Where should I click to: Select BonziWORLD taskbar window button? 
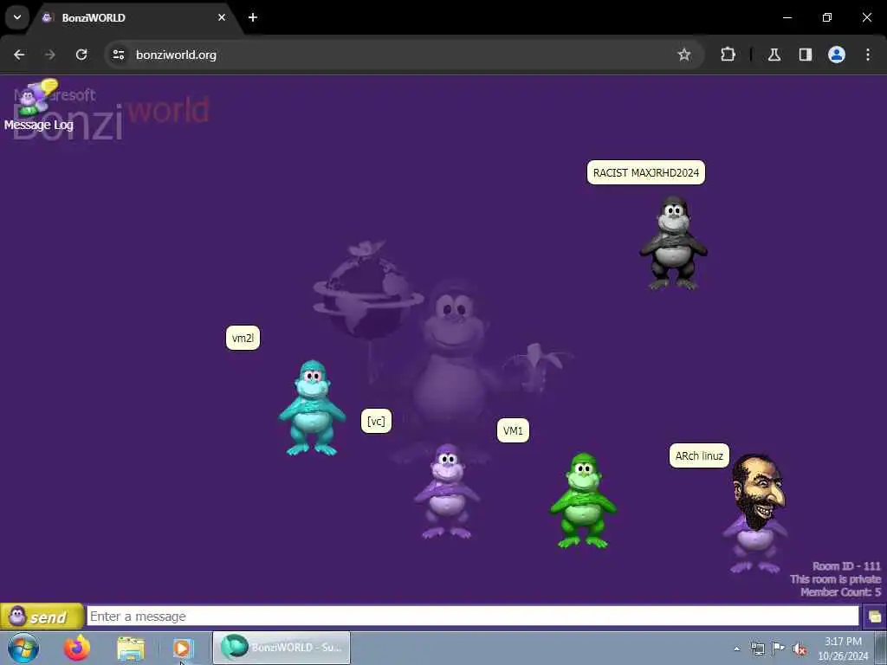click(x=282, y=648)
